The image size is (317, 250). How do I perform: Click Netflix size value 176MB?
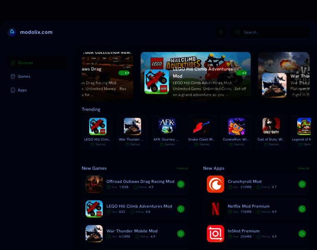click(246, 212)
